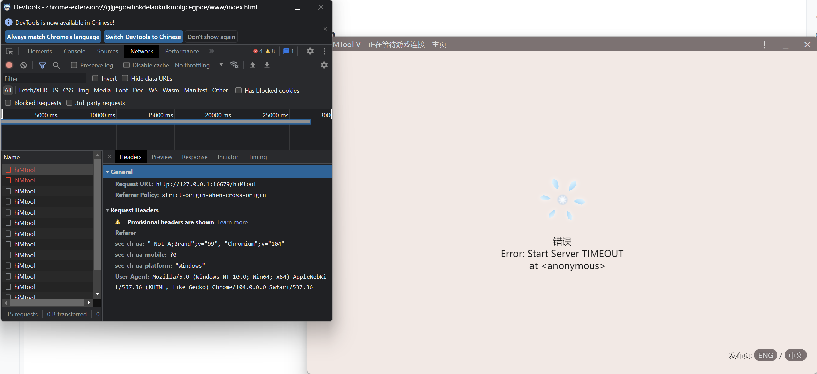Screen dimensions: 817x374
Task: Open the Timing request tab
Action: pos(257,157)
